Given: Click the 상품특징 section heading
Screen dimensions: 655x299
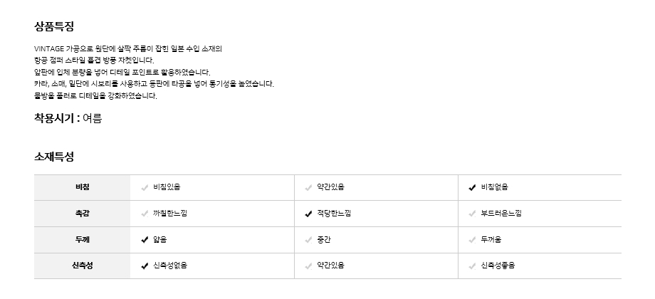Looking at the screenshot, I should [54, 27].
